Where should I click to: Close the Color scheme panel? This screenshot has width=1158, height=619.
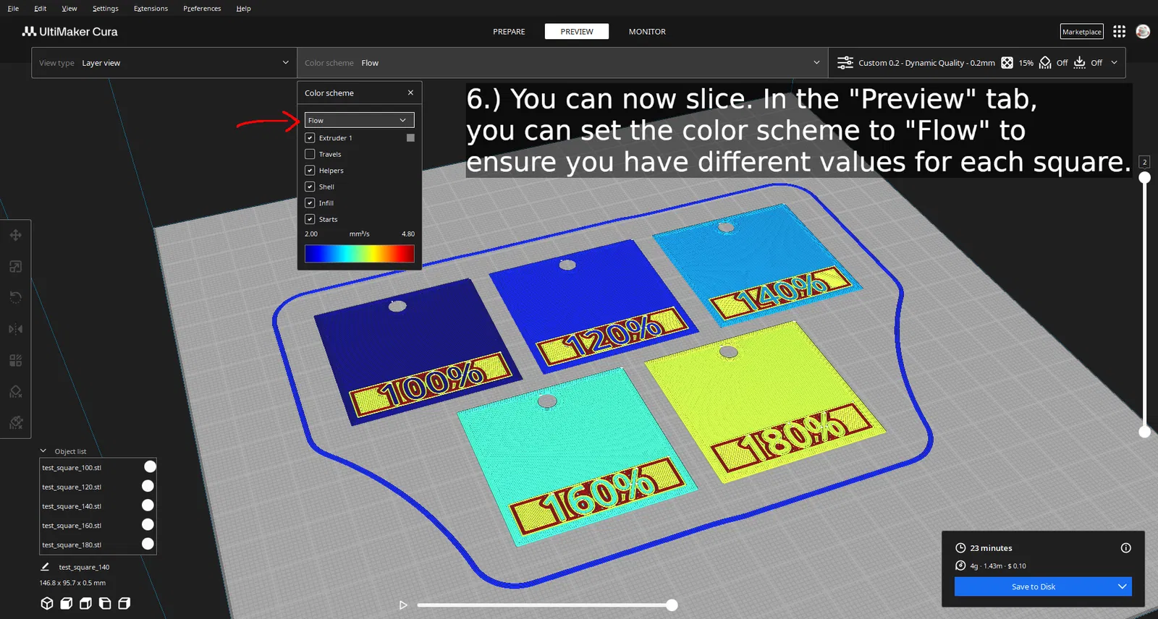[x=410, y=93]
